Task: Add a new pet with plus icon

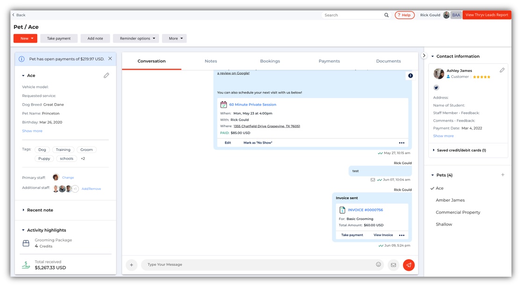Action: pyautogui.click(x=503, y=175)
